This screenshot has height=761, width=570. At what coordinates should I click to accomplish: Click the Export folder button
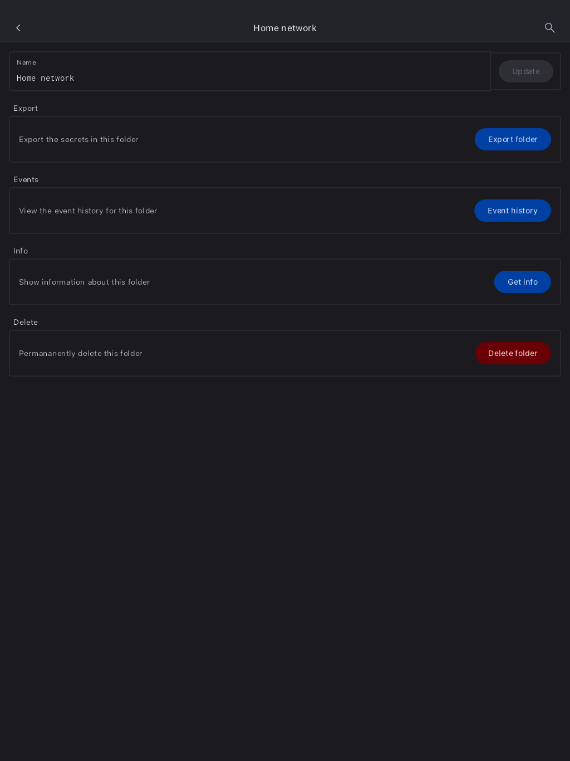pyautogui.click(x=512, y=139)
